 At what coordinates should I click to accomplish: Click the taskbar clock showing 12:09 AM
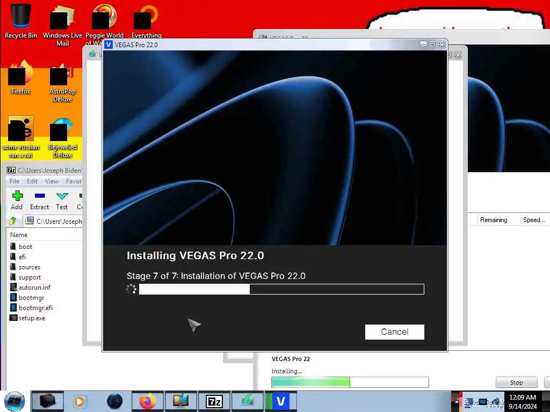pyautogui.click(x=523, y=401)
